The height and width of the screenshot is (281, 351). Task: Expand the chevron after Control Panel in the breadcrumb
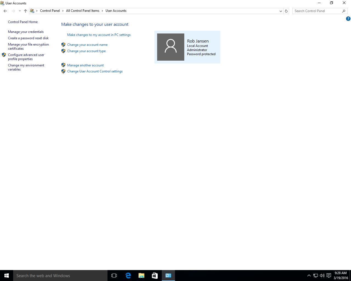[63, 11]
